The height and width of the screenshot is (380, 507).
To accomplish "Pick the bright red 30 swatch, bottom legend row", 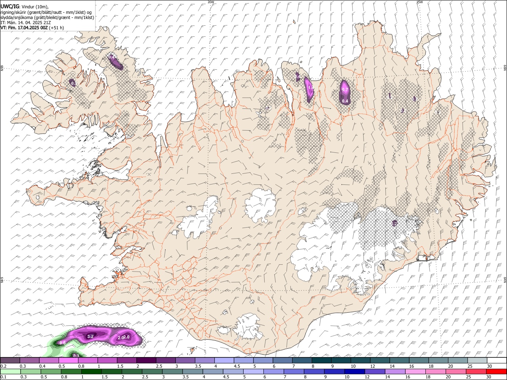I will (x=496, y=371).
